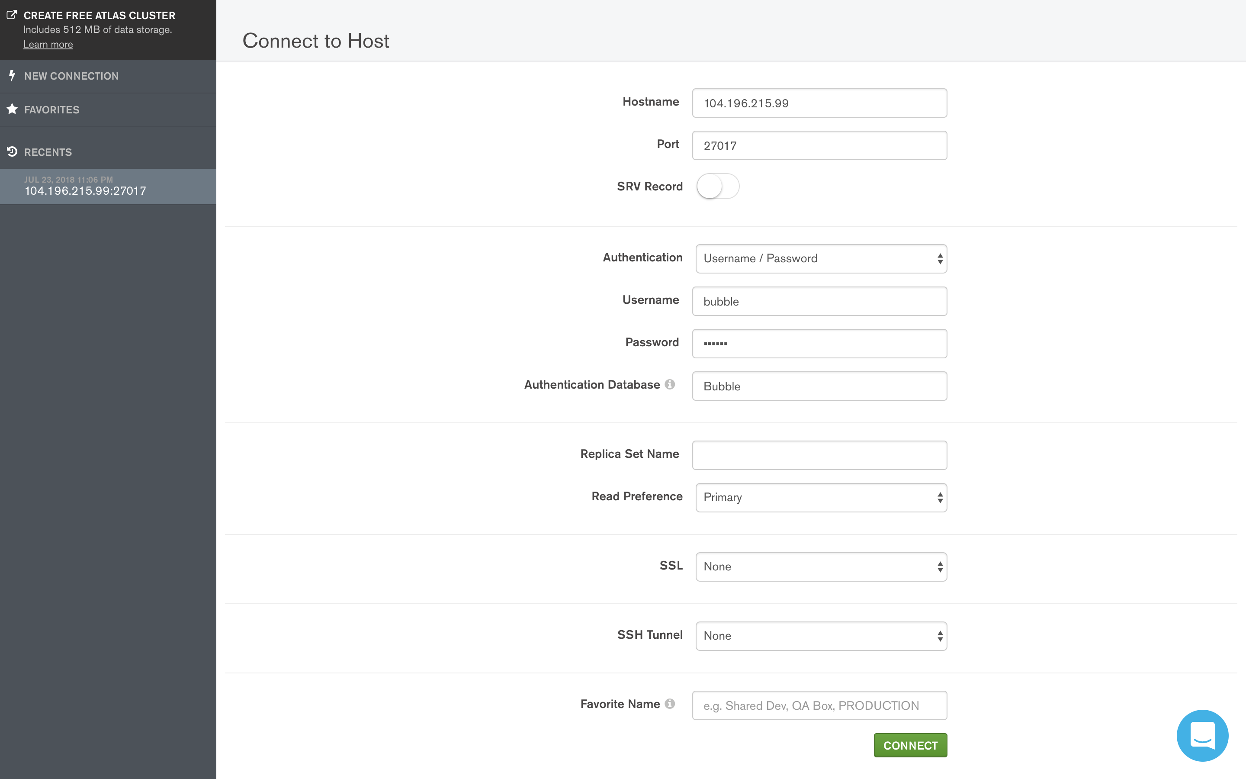Open the SSH Tunnel dropdown
The height and width of the screenshot is (779, 1246).
pyautogui.click(x=821, y=636)
